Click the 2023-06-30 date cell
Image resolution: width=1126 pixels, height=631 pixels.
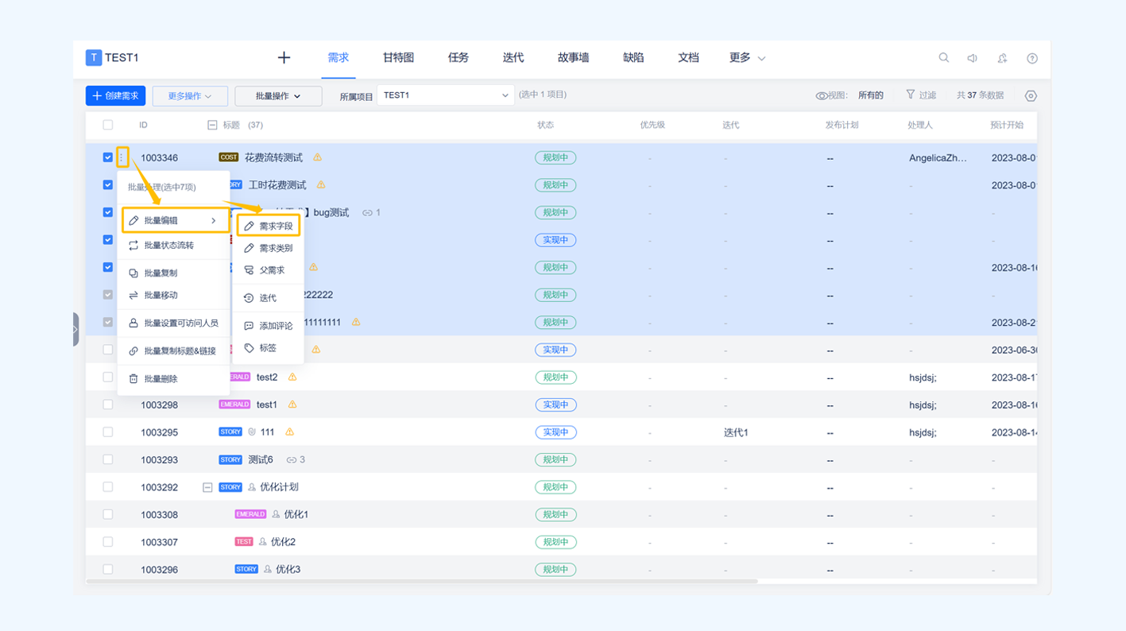point(1015,350)
